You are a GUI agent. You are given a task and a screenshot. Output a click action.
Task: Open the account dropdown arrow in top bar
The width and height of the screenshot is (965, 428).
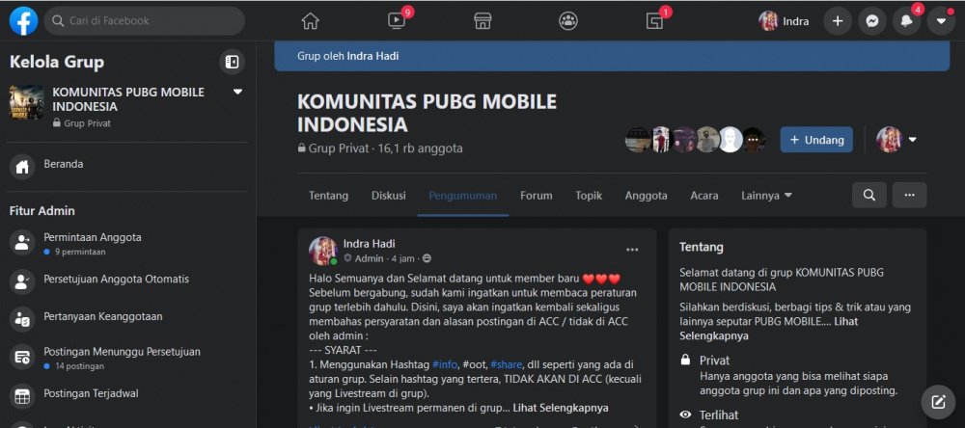click(x=941, y=21)
